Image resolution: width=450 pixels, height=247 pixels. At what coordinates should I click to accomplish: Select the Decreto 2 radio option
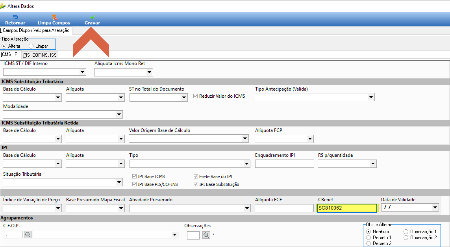tap(369, 243)
